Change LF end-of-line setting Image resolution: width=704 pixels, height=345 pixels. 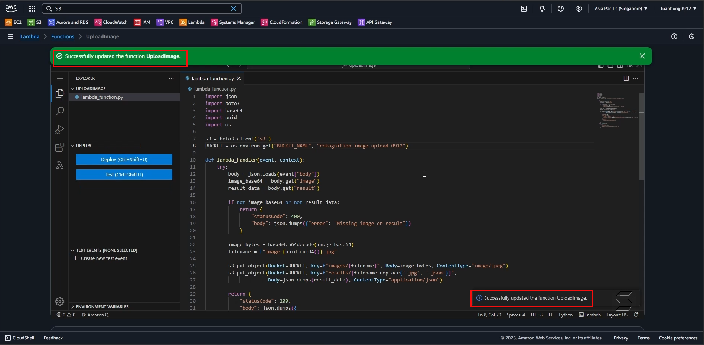(551, 315)
